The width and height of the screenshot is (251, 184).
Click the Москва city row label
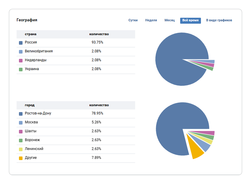pyautogui.click(x=31, y=122)
